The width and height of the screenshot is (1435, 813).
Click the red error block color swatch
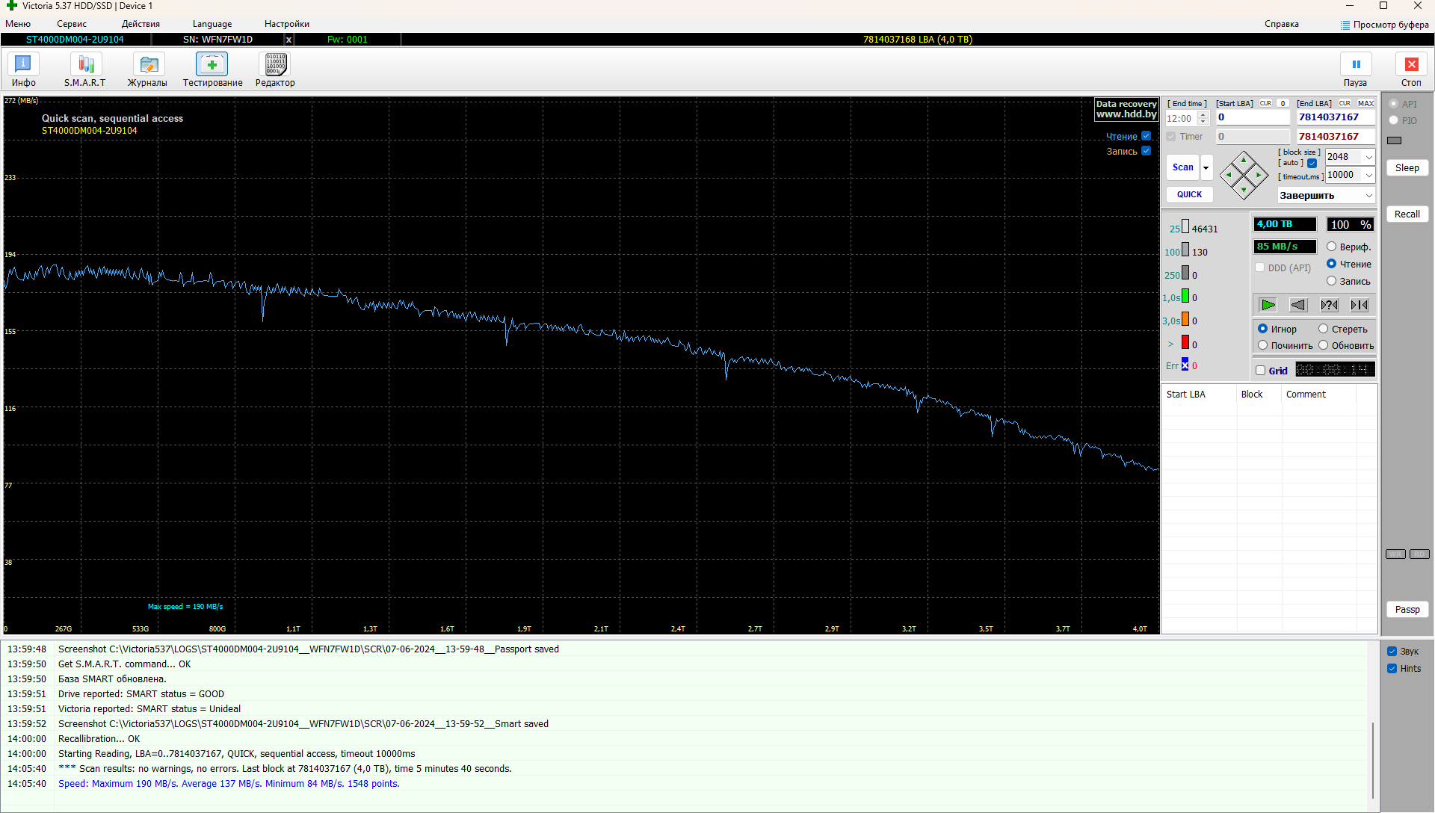pyautogui.click(x=1185, y=343)
